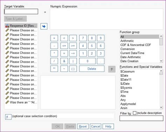Click the number 1 key

coord(83,53)
